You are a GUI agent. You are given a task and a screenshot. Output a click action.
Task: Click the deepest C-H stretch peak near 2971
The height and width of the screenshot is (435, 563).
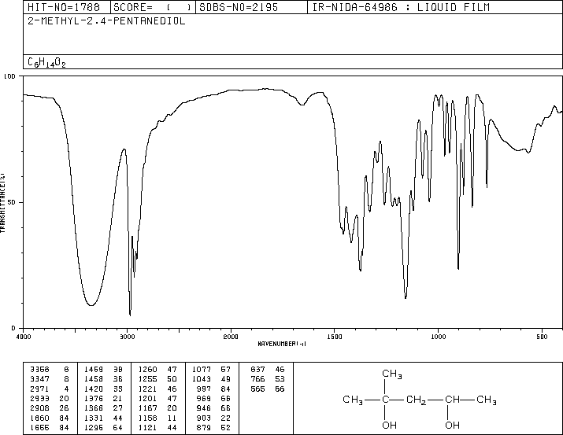130,315
